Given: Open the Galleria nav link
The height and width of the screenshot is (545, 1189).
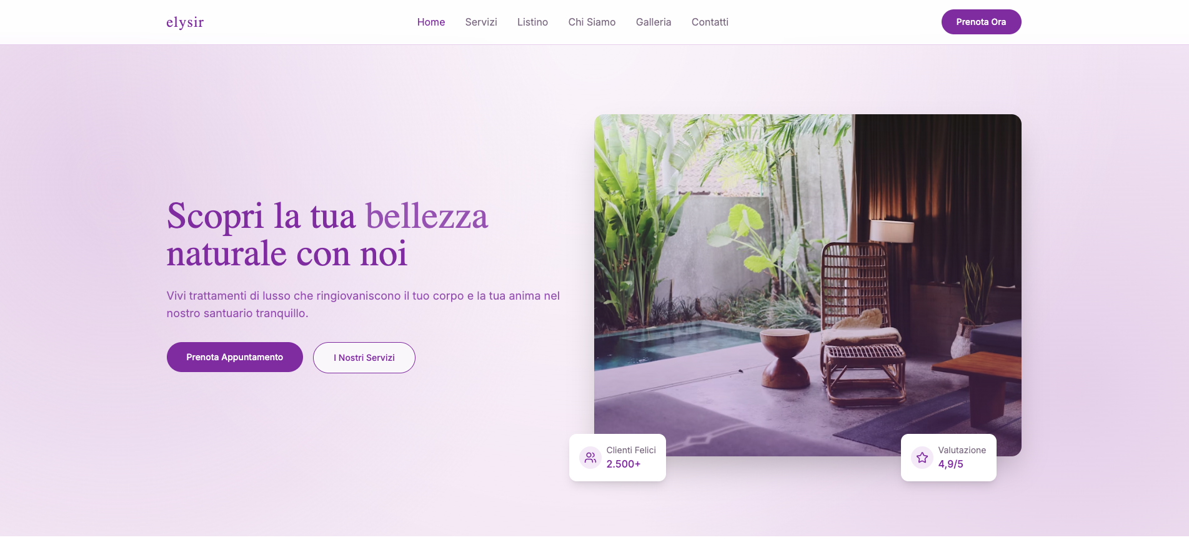Looking at the screenshot, I should pyautogui.click(x=654, y=22).
